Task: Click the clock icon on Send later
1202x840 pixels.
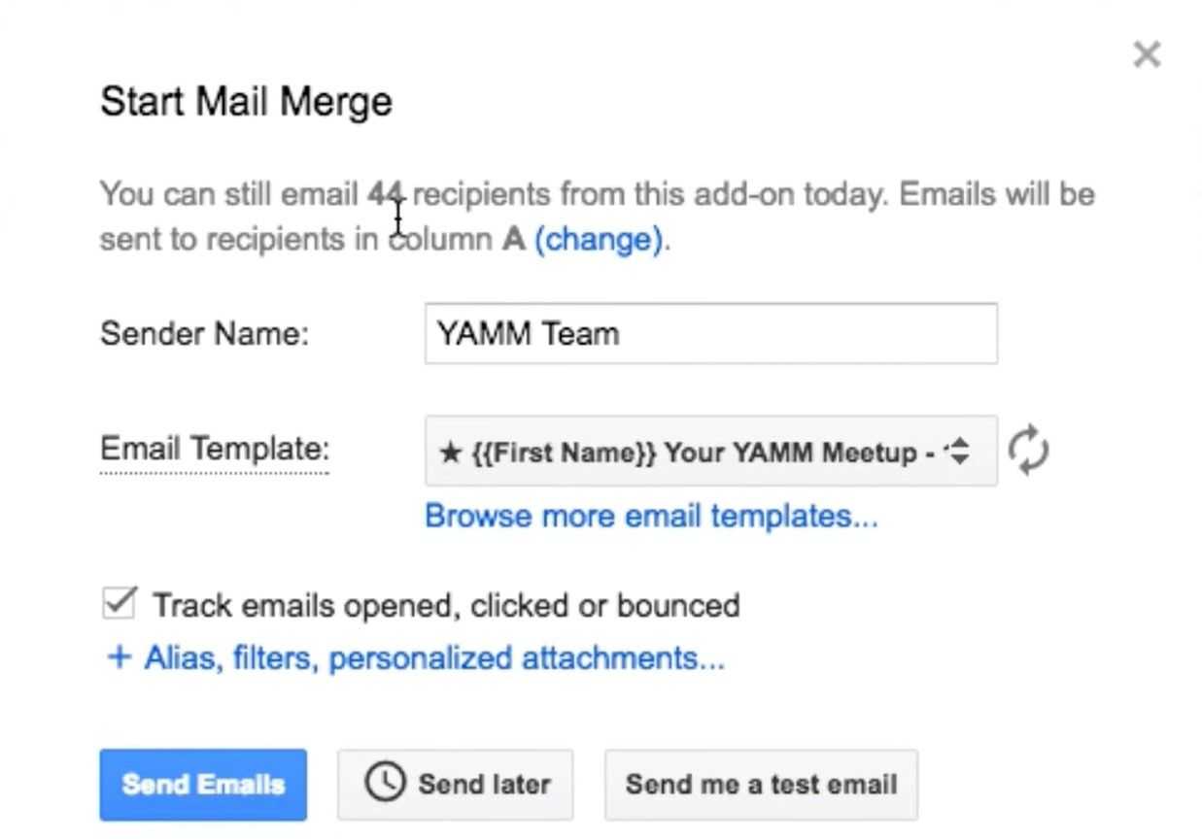Action: point(385,782)
